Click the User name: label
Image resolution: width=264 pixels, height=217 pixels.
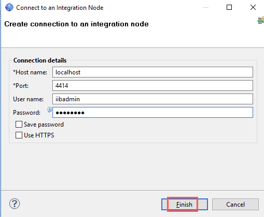[x=29, y=99]
